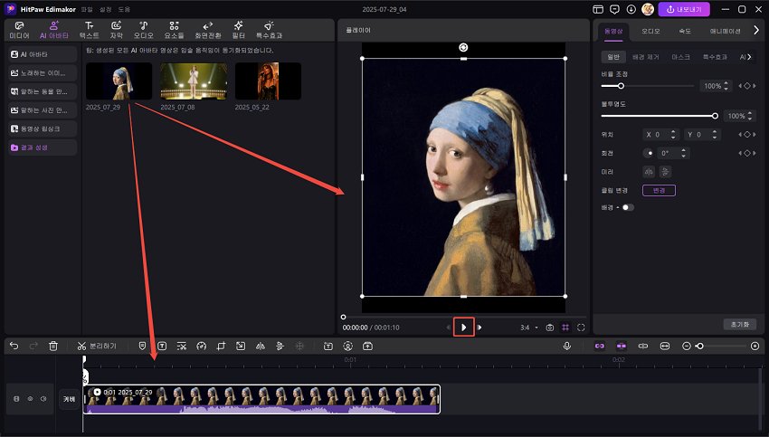The image size is (769, 437).
Task: Select the purple folder results sidebar item
Action: [43, 147]
